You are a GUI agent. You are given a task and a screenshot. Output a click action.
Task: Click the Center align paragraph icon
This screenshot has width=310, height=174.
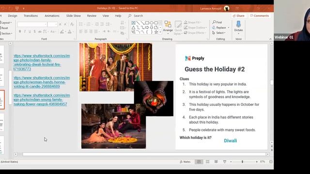pos(86,31)
